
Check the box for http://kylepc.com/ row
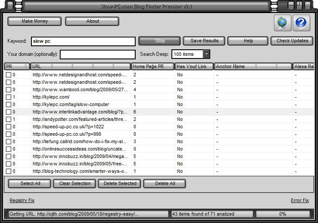tap(8, 97)
